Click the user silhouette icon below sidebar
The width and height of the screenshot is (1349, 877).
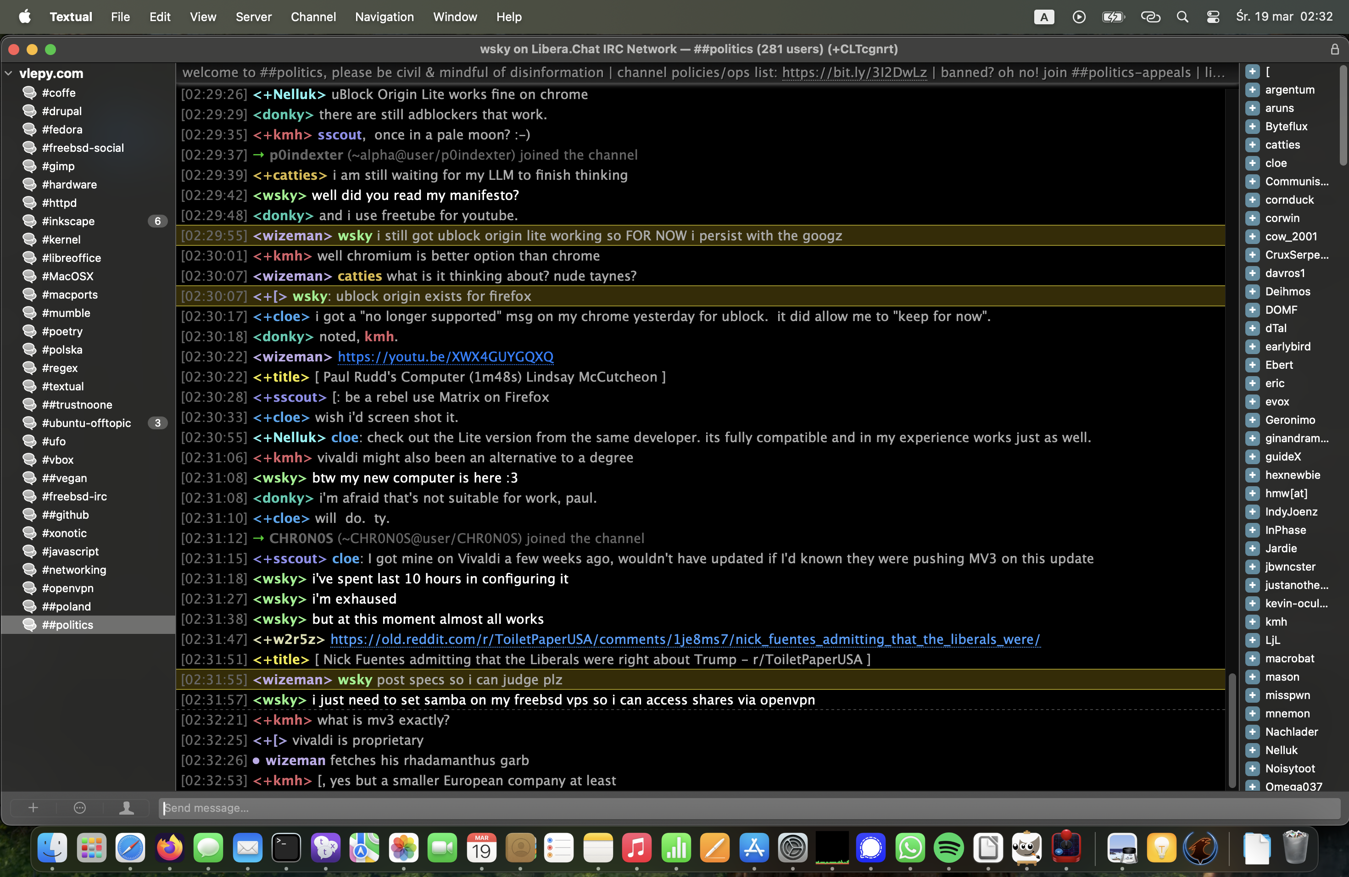[x=126, y=808]
